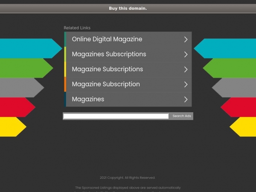Click the arrow beside Online Digital Magazine
The image size is (256, 192).
[x=186, y=39]
